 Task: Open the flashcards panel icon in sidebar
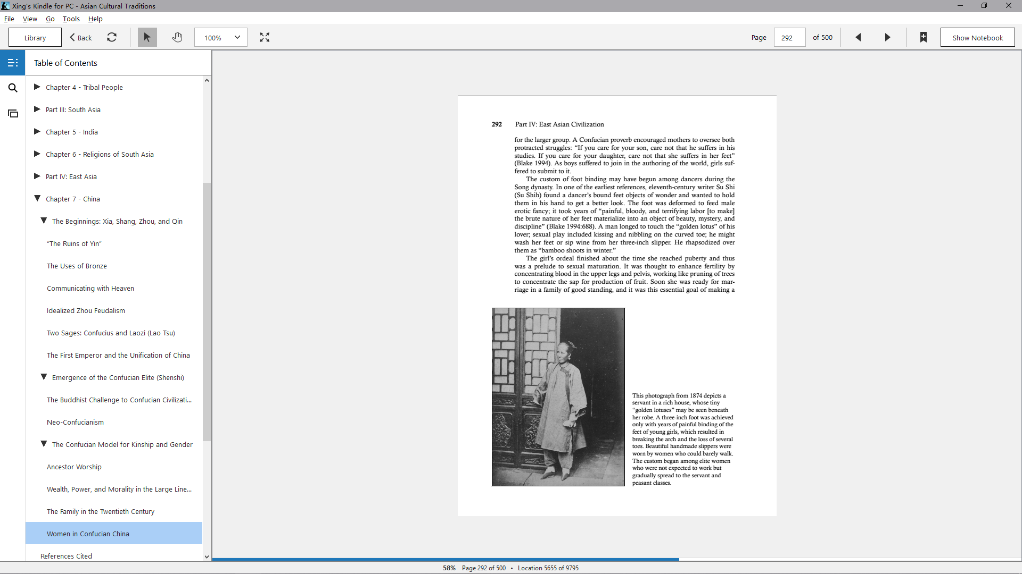point(13,113)
